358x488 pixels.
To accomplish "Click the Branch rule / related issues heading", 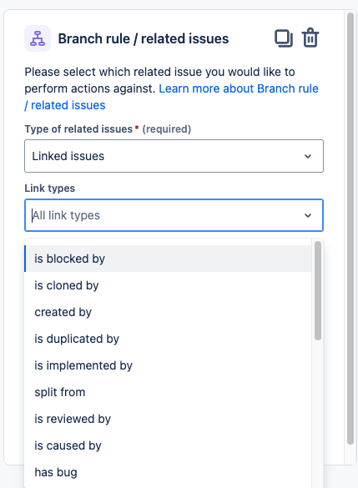I will 144,38.
